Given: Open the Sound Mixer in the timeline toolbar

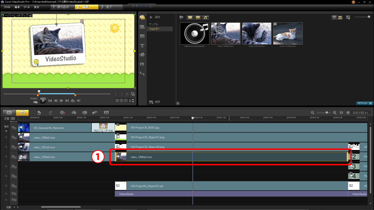Looking at the screenshot, I should click(x=74, y=113).
